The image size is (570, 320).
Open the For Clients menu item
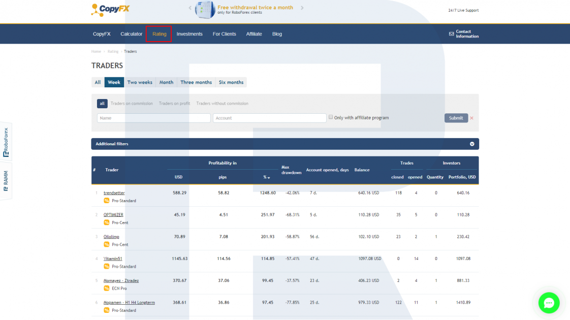coord(225,34)
